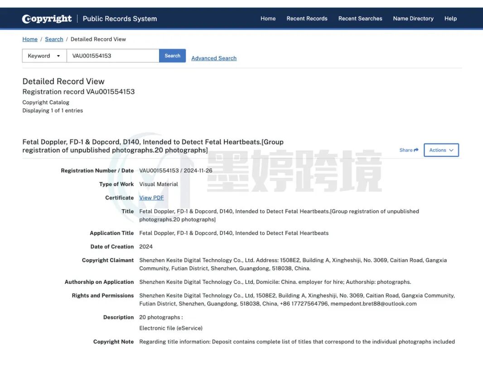Expand the Keyword search type dropdown
The image size is (483, 368).
coord(44,56)
